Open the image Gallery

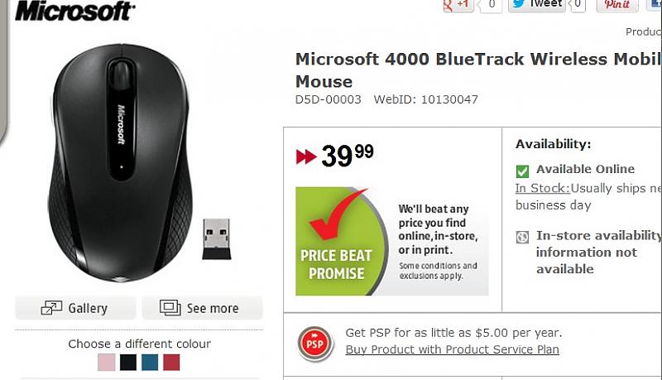tap(74, 308)
